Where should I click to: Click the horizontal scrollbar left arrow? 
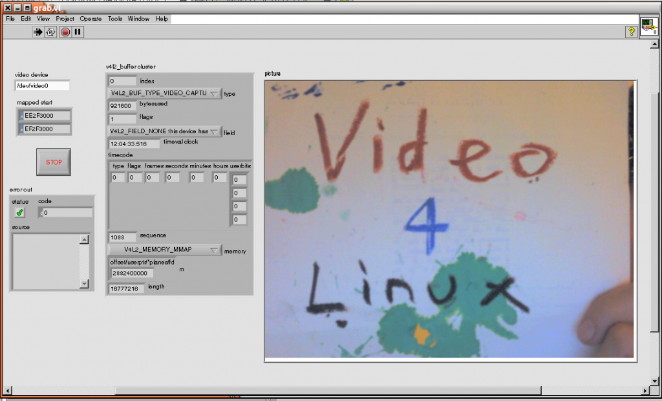(x=8, y=390)
